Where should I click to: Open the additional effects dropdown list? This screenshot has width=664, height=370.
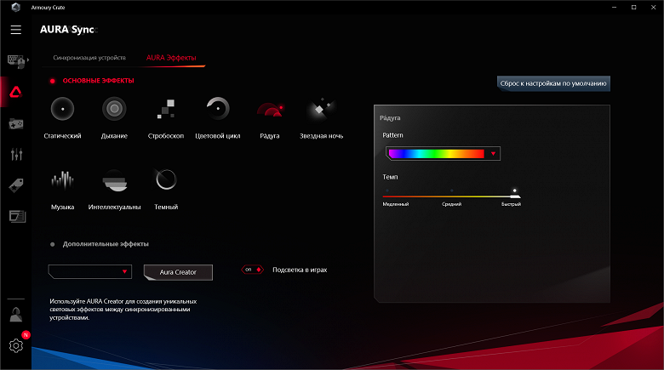pos(90,272)
